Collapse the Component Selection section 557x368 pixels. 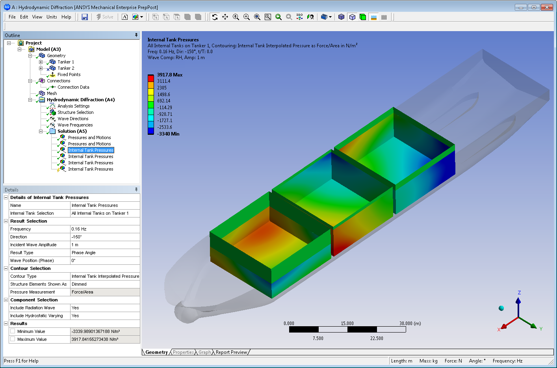(6, 300)
